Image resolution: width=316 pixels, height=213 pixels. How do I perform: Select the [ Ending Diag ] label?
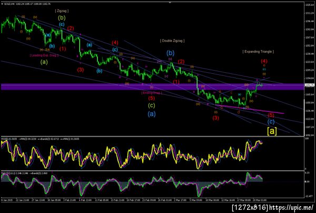152,93
